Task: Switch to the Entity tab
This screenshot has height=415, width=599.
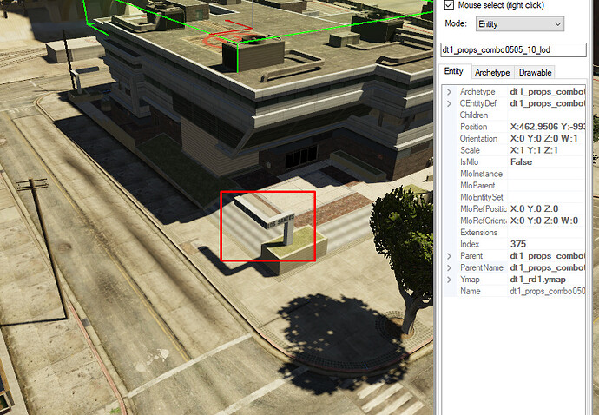Action: 454,71
